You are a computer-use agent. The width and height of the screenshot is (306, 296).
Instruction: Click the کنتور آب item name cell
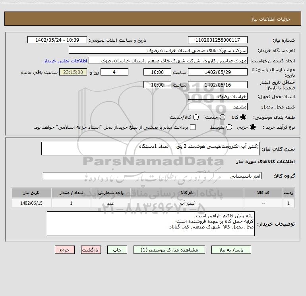(187, 203)
